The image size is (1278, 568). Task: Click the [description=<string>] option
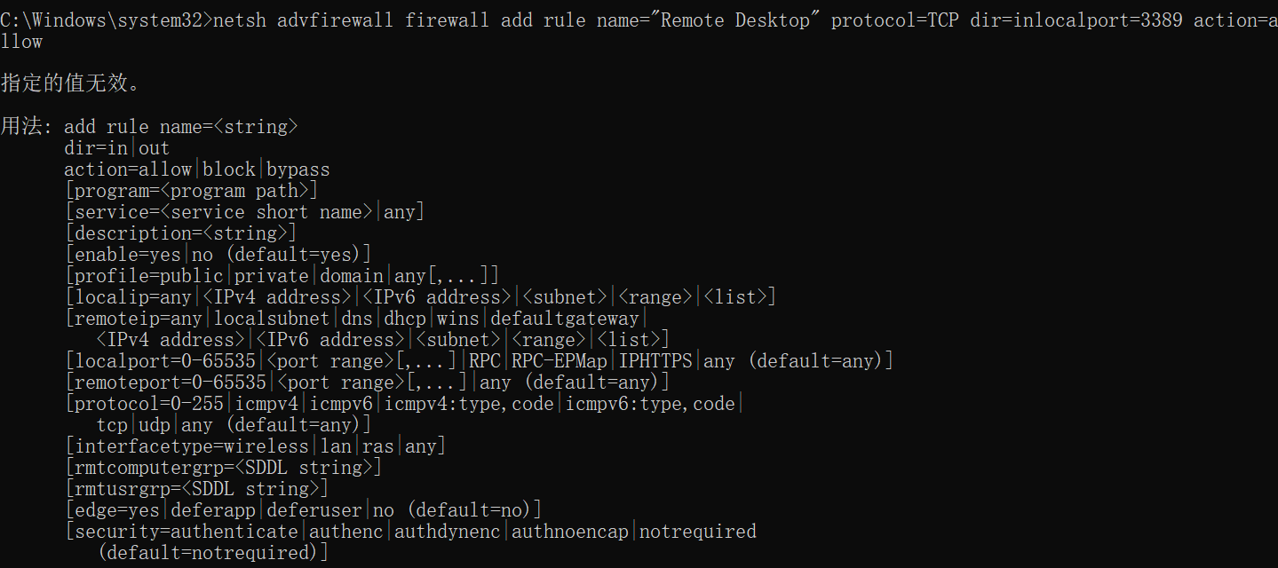tap(180, 233)
